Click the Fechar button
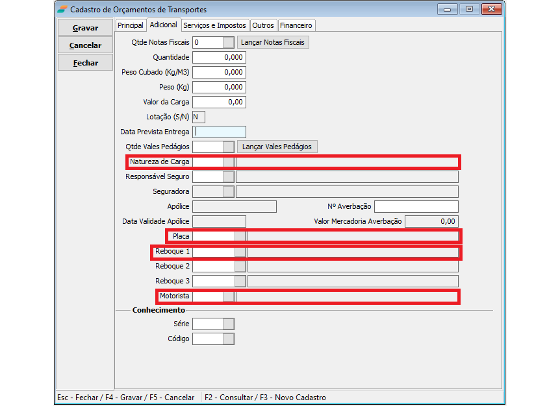Viewport: 560px width, 406px height. point(85,63)
